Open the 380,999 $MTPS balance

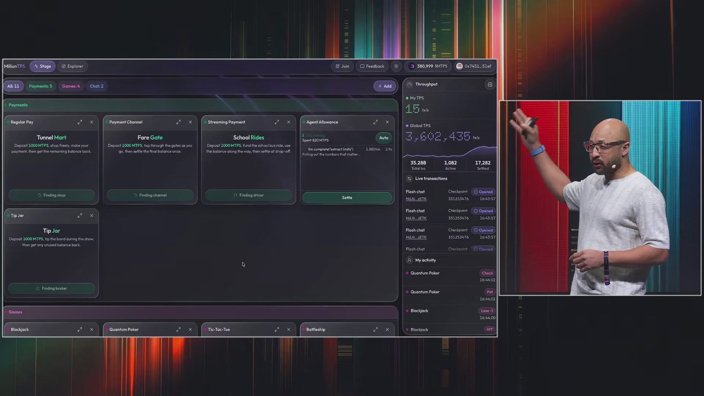coord(428,66)
